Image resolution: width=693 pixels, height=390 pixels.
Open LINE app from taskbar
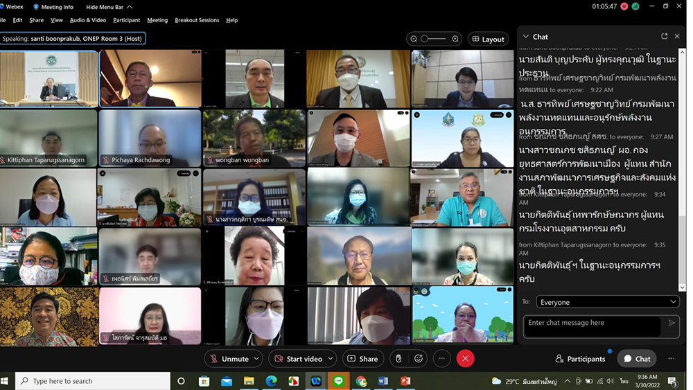[339, 381]
